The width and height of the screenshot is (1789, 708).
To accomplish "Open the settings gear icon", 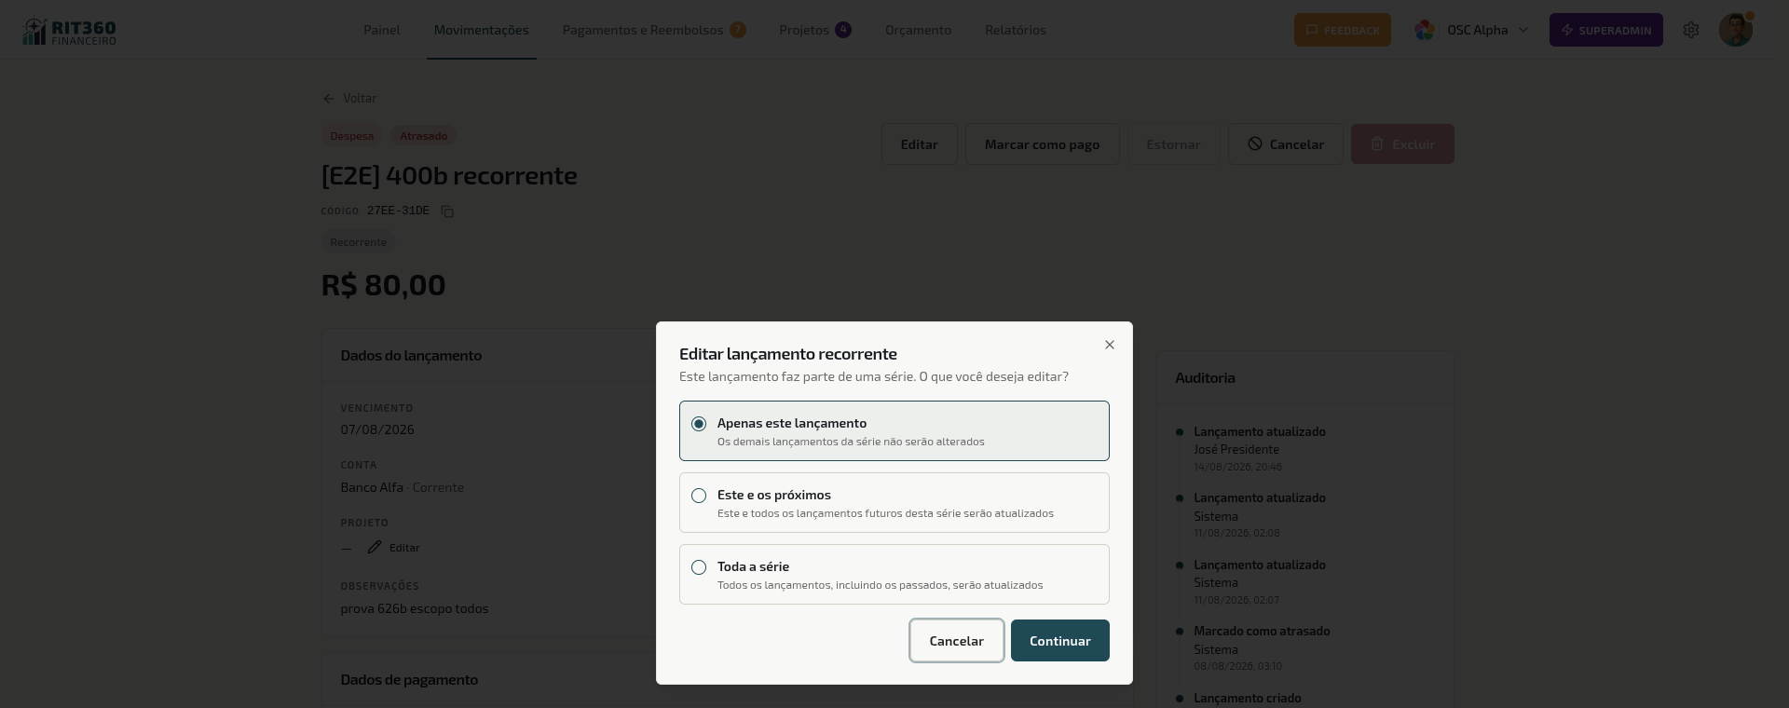I will (x=1691, y=30).
